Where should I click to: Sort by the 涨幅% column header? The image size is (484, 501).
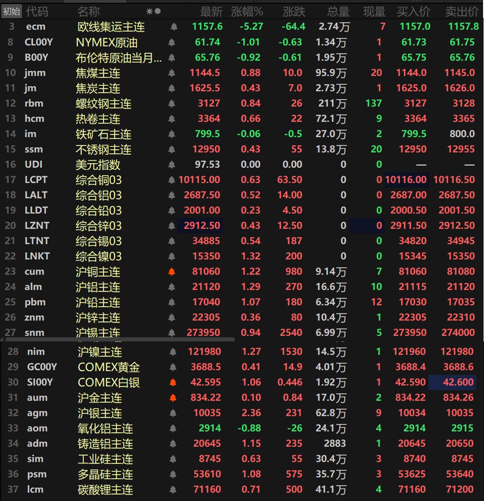(x=247, y=11)
